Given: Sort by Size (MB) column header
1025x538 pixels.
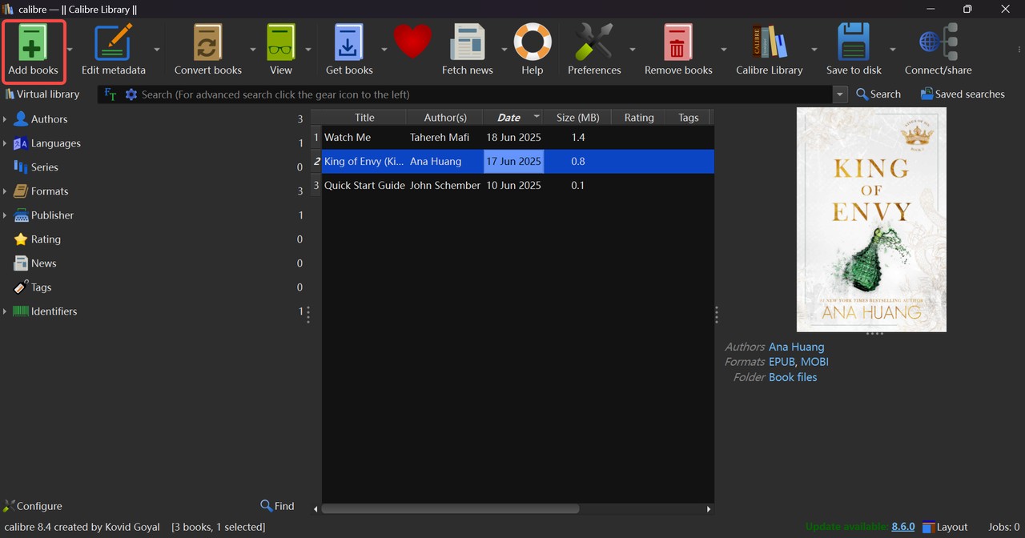Looking at the screenshot, I should pos(577,118).
